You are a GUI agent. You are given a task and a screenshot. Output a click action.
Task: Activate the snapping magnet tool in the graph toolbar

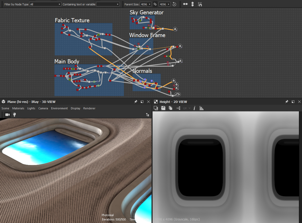(x=200, y=4)
